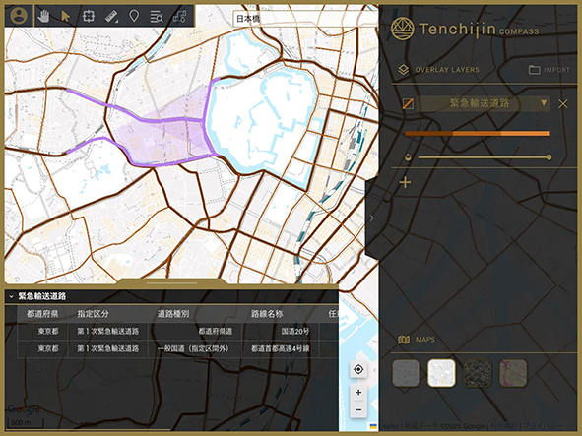Choose the area crop selection tool
582x436 pixels.
89,16
